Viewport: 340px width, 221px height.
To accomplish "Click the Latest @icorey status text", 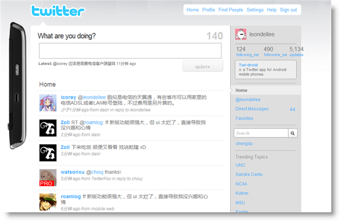I will pyautogui.click(x=87, y=63).
